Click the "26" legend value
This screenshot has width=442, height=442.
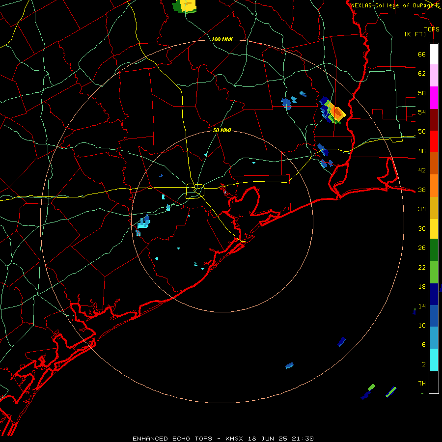[x=422, y=248]
